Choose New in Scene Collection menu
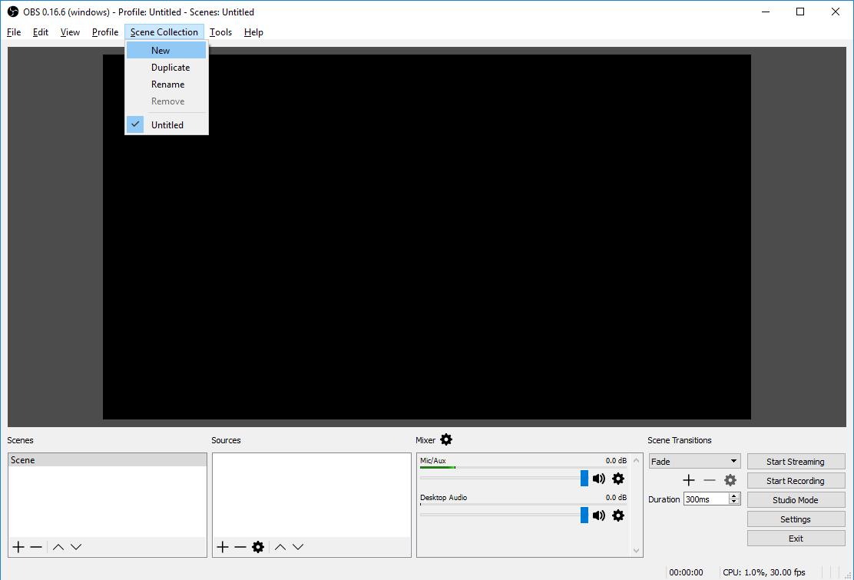The width and height of the screenshot is (854, 580). (x=167, y=50)
